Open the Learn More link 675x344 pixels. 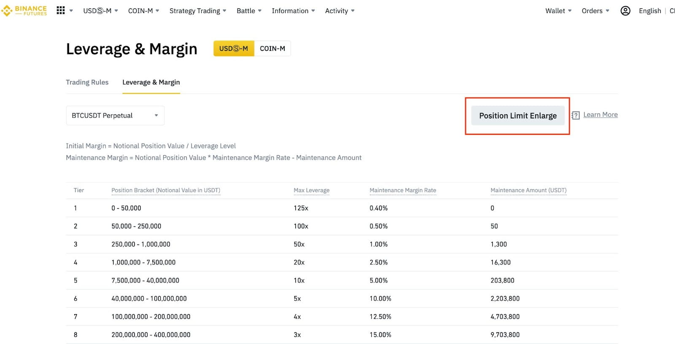pyautogui.click(x=600, y=115)
